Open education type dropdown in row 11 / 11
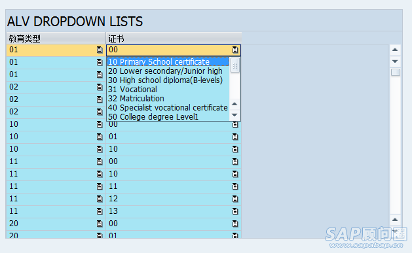Image resolution: width=412 pixels, height=253 pixels. click(x=100, y=186)
